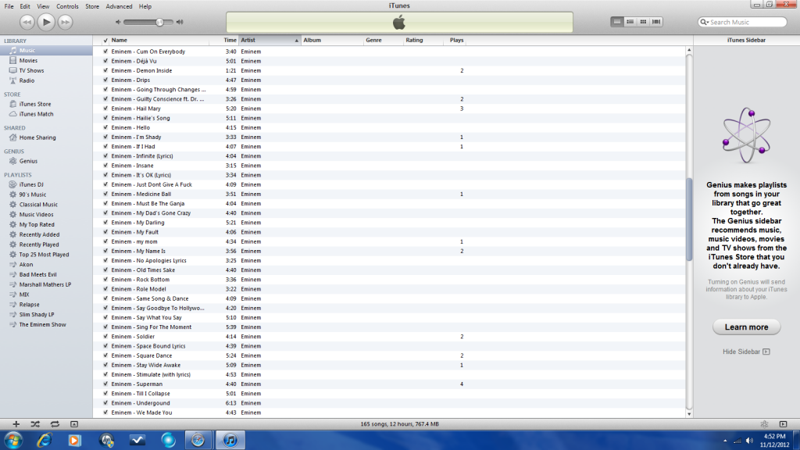Sort songs by the Plays column
Screen dimensions: 800x450
pos(455,41)
